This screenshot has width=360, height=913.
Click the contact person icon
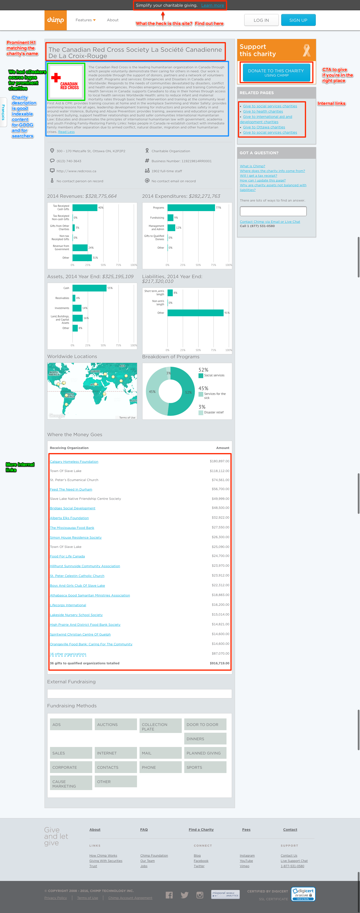(52, 181)
